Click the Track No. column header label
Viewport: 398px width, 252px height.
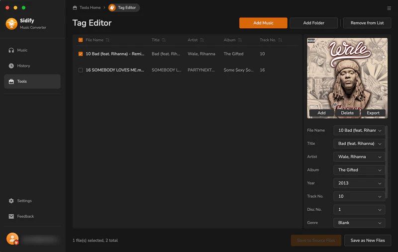tap(268, 40)
